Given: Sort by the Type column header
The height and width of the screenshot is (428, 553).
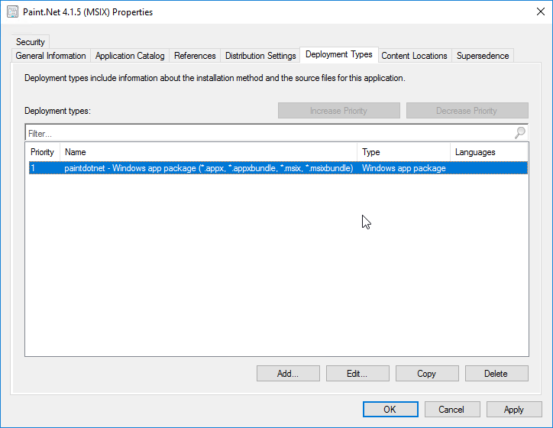Looking at the screenshot, I should tap(403, 152).
